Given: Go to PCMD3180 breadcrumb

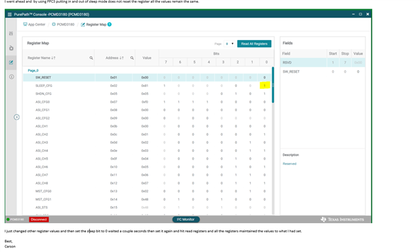Looking at the screenshot, I should click(66, 24).
